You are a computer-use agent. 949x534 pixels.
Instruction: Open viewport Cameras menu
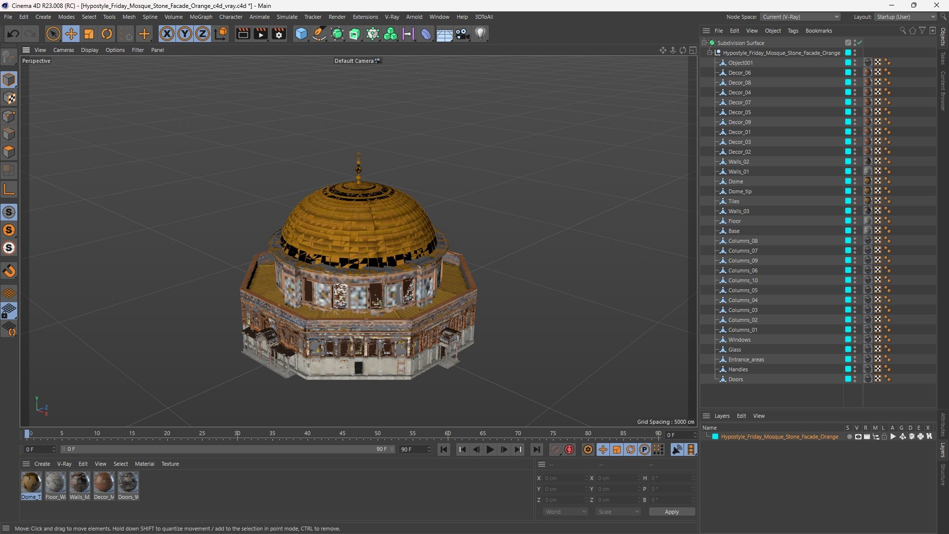click(x=63, y=50)
